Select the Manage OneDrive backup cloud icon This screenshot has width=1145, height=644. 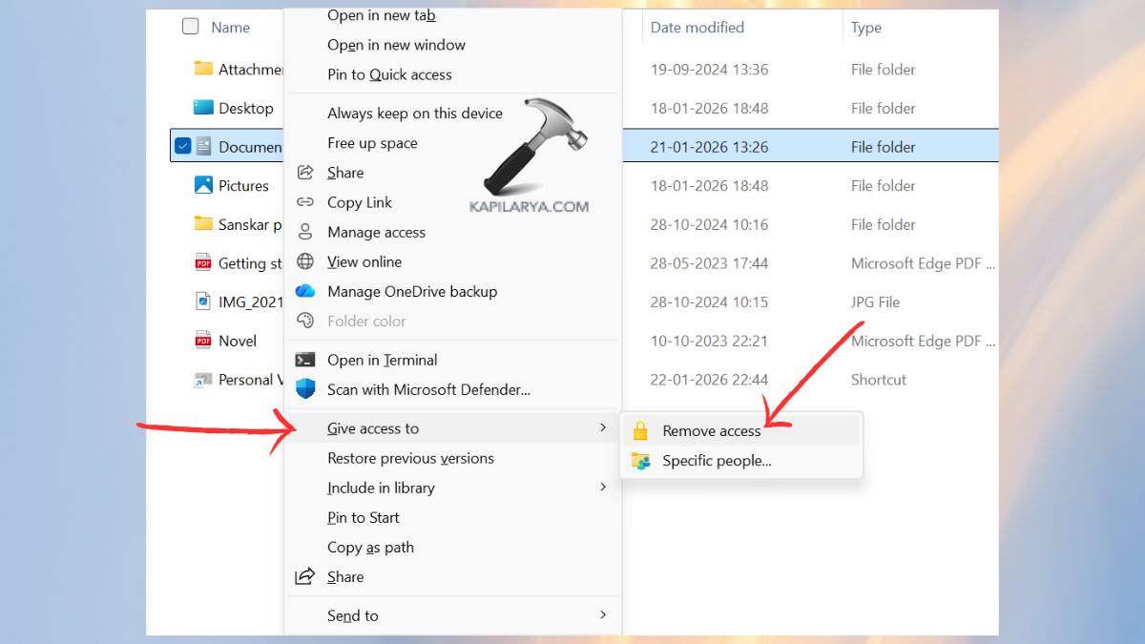point(305,291)
